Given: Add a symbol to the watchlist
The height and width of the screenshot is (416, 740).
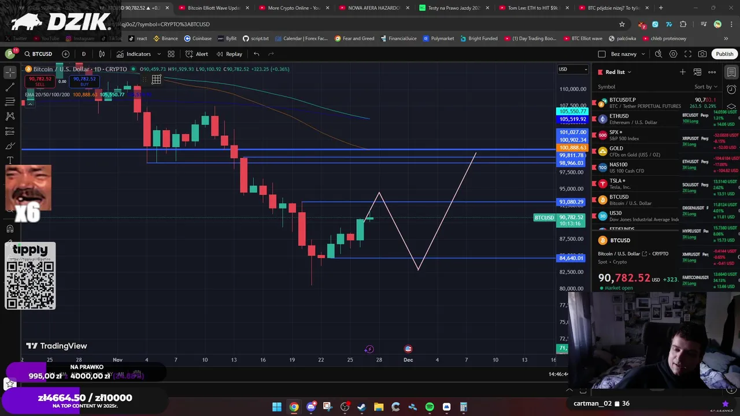Looking at the screenshot, I should coord(683,72).
